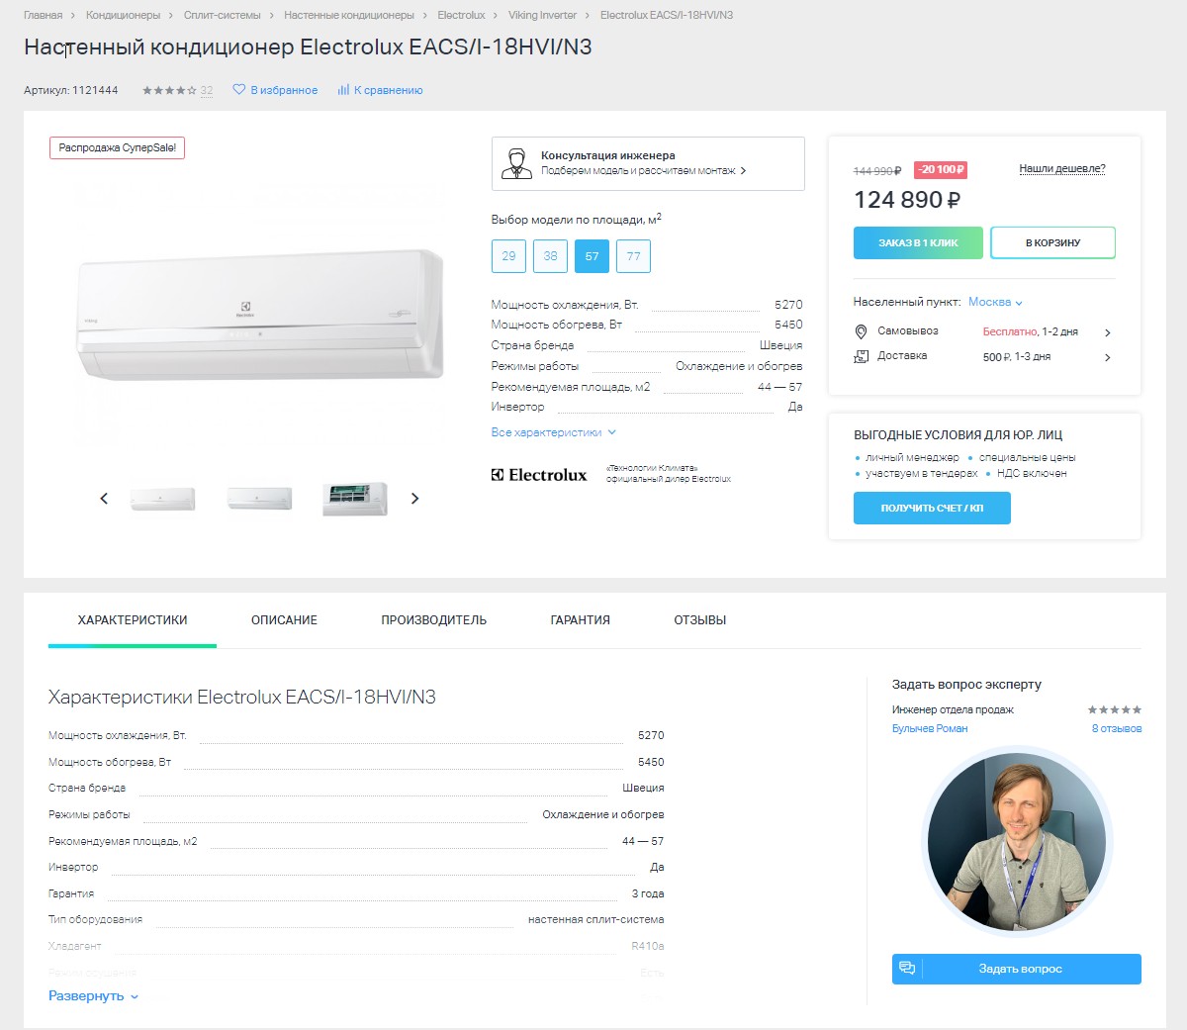
Task: Click Самовывоз delivery option text
Action: (908, 331)
